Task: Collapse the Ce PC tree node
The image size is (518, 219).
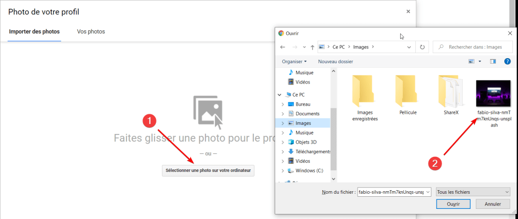Action: pyautogui.click(x=280, y=95)
